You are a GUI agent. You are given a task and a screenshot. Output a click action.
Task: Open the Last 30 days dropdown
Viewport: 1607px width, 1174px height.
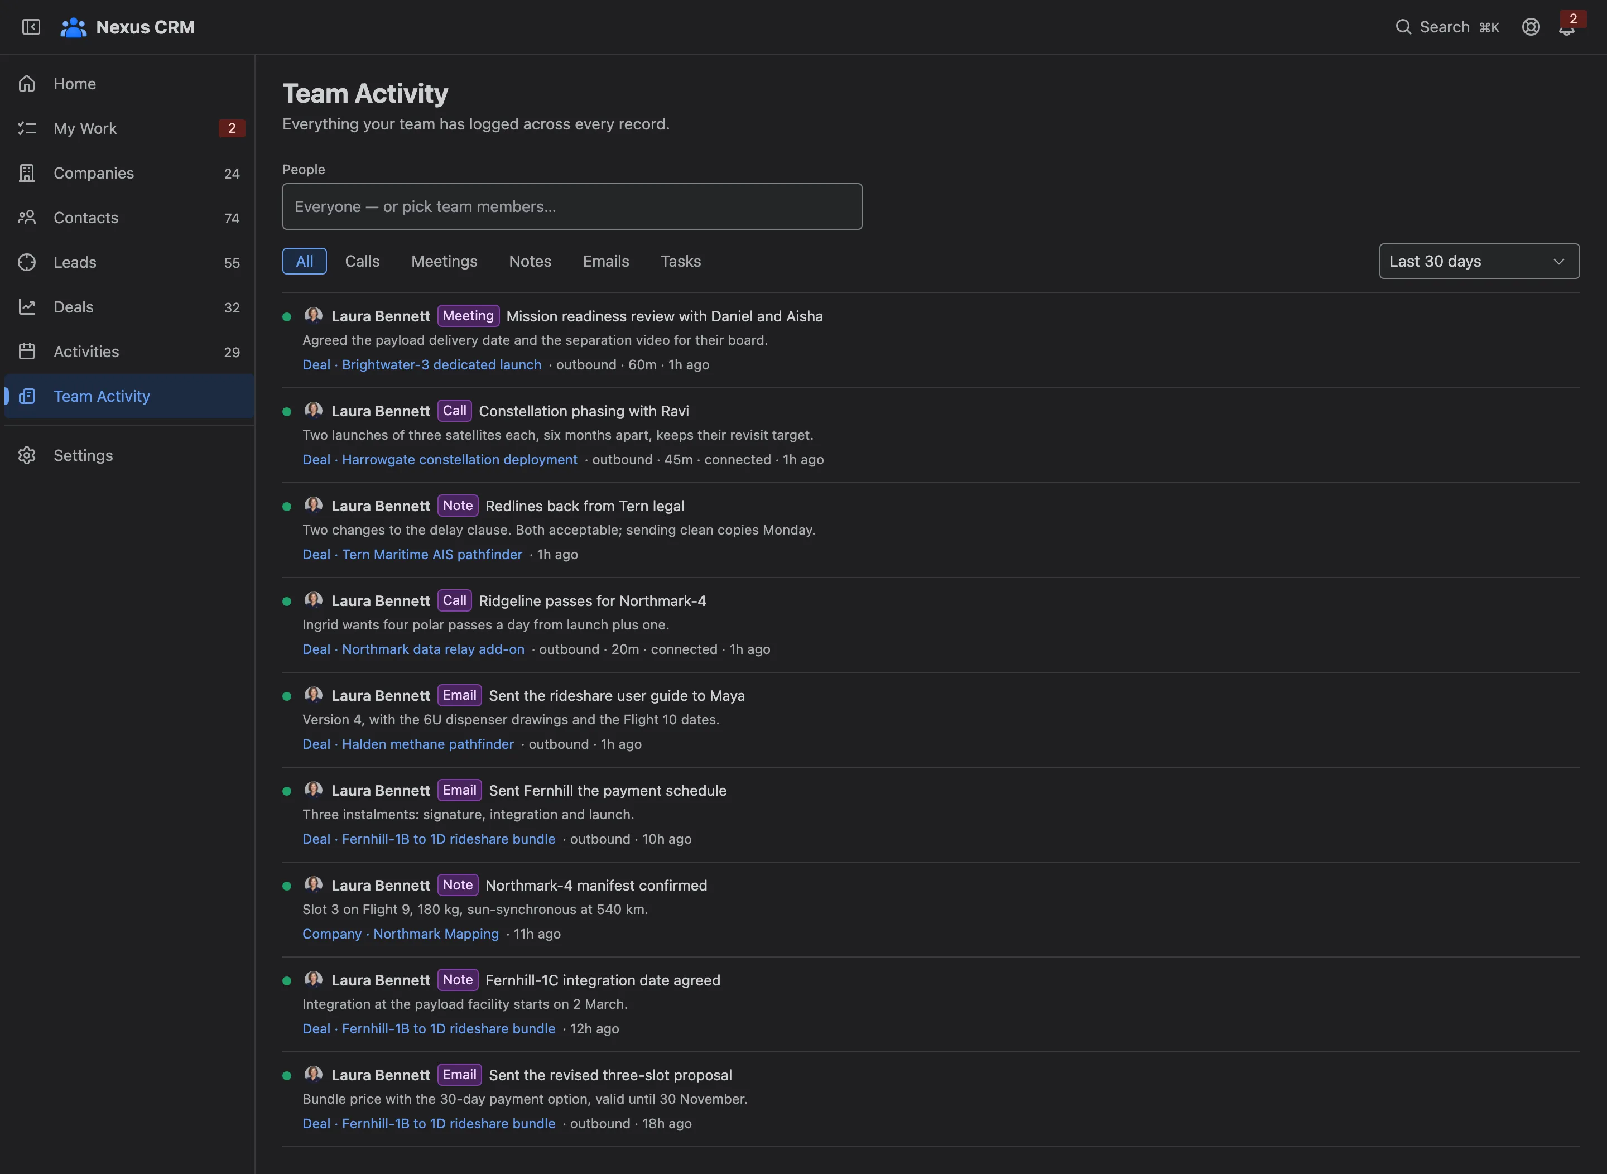click(1479, 262)
